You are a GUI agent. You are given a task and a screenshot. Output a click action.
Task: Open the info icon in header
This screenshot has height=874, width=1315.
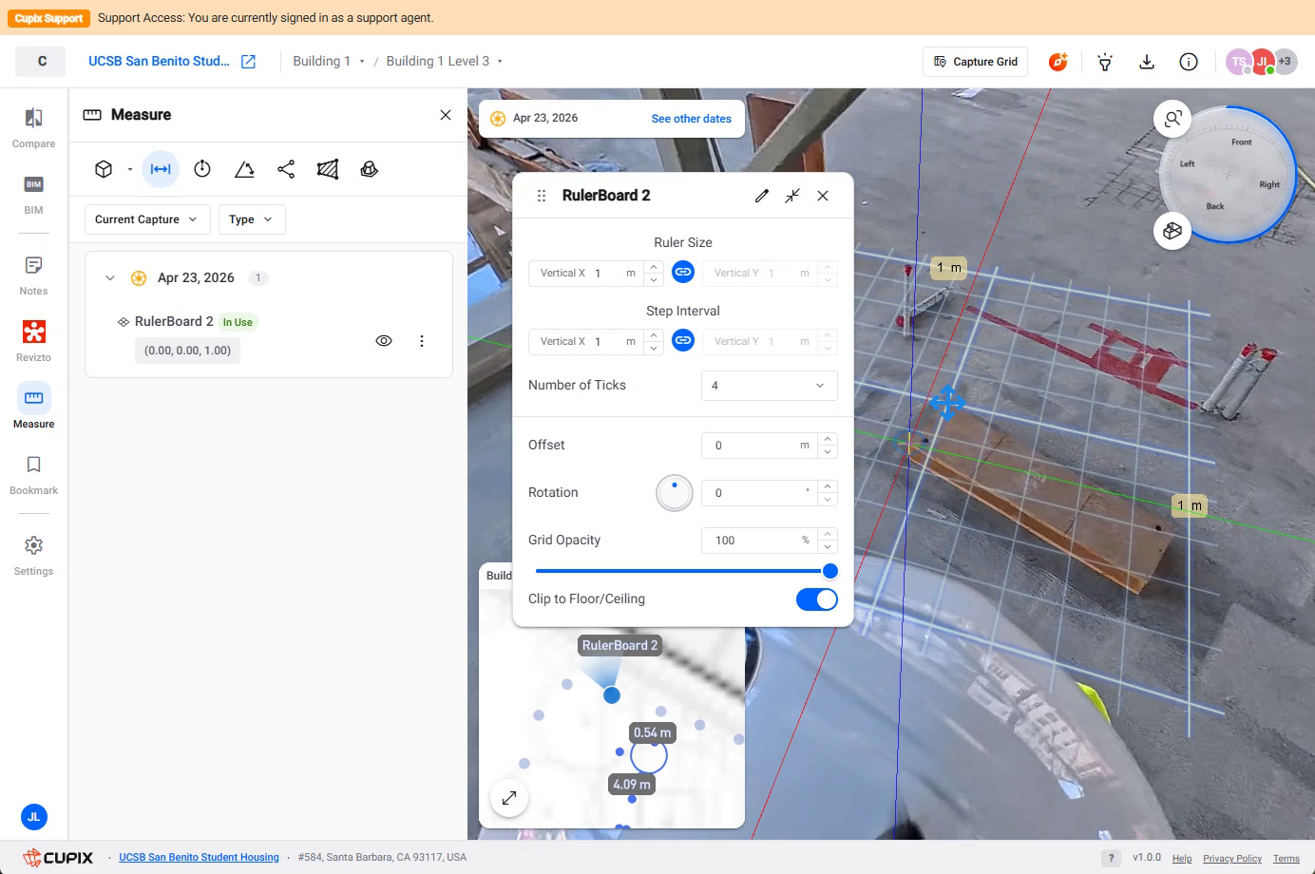point(1189,62)
